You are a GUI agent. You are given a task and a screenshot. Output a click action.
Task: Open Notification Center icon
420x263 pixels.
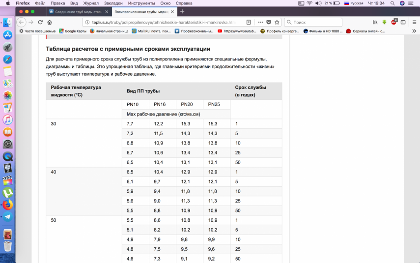click(411, 3)
